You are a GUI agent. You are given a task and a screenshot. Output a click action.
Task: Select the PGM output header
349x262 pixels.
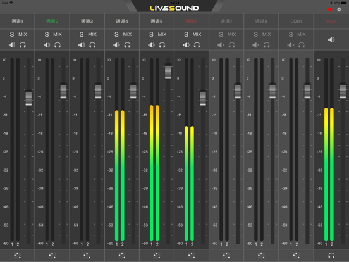pyautogui.click(x=331, y=21)
